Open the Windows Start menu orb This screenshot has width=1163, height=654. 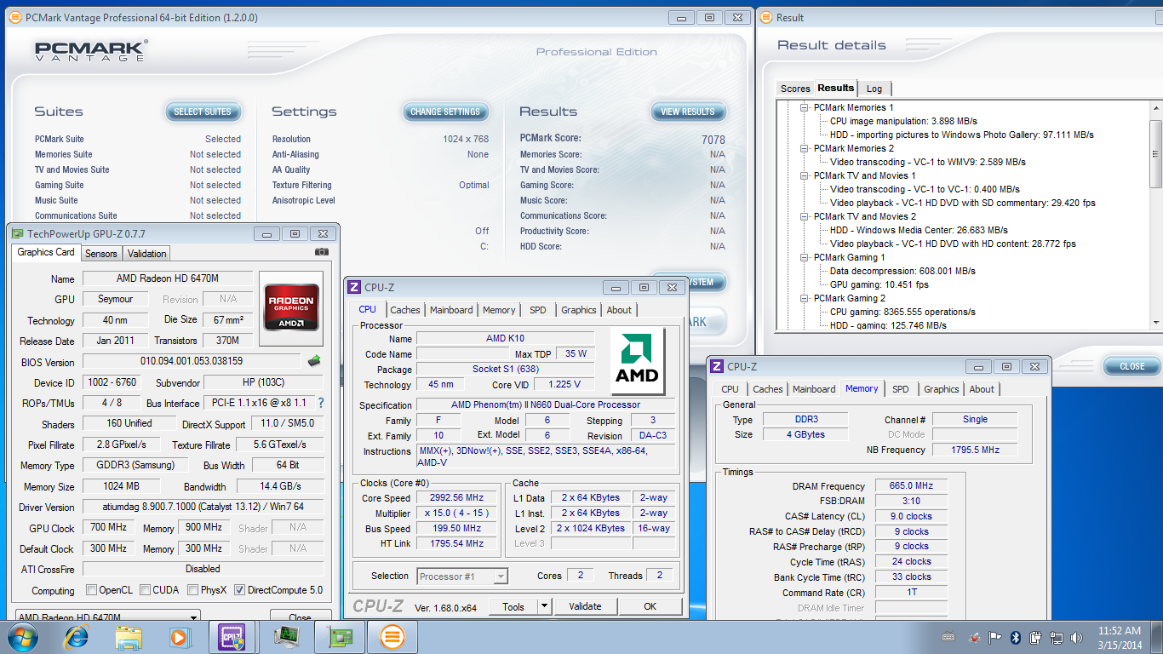click(23, 635)
